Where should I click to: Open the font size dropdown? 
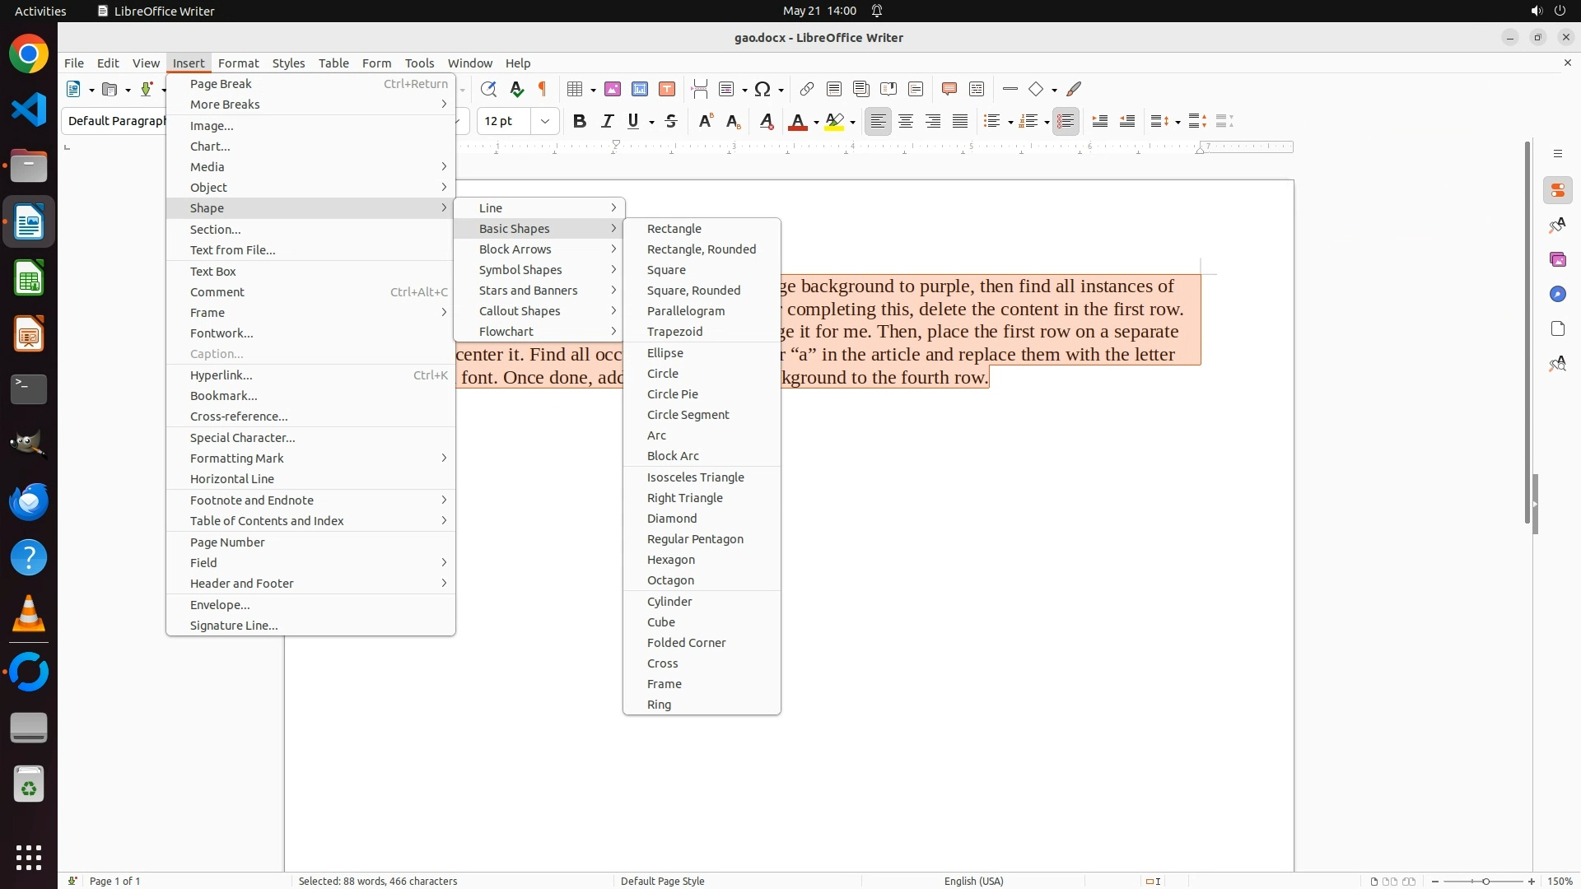[544, 122]
